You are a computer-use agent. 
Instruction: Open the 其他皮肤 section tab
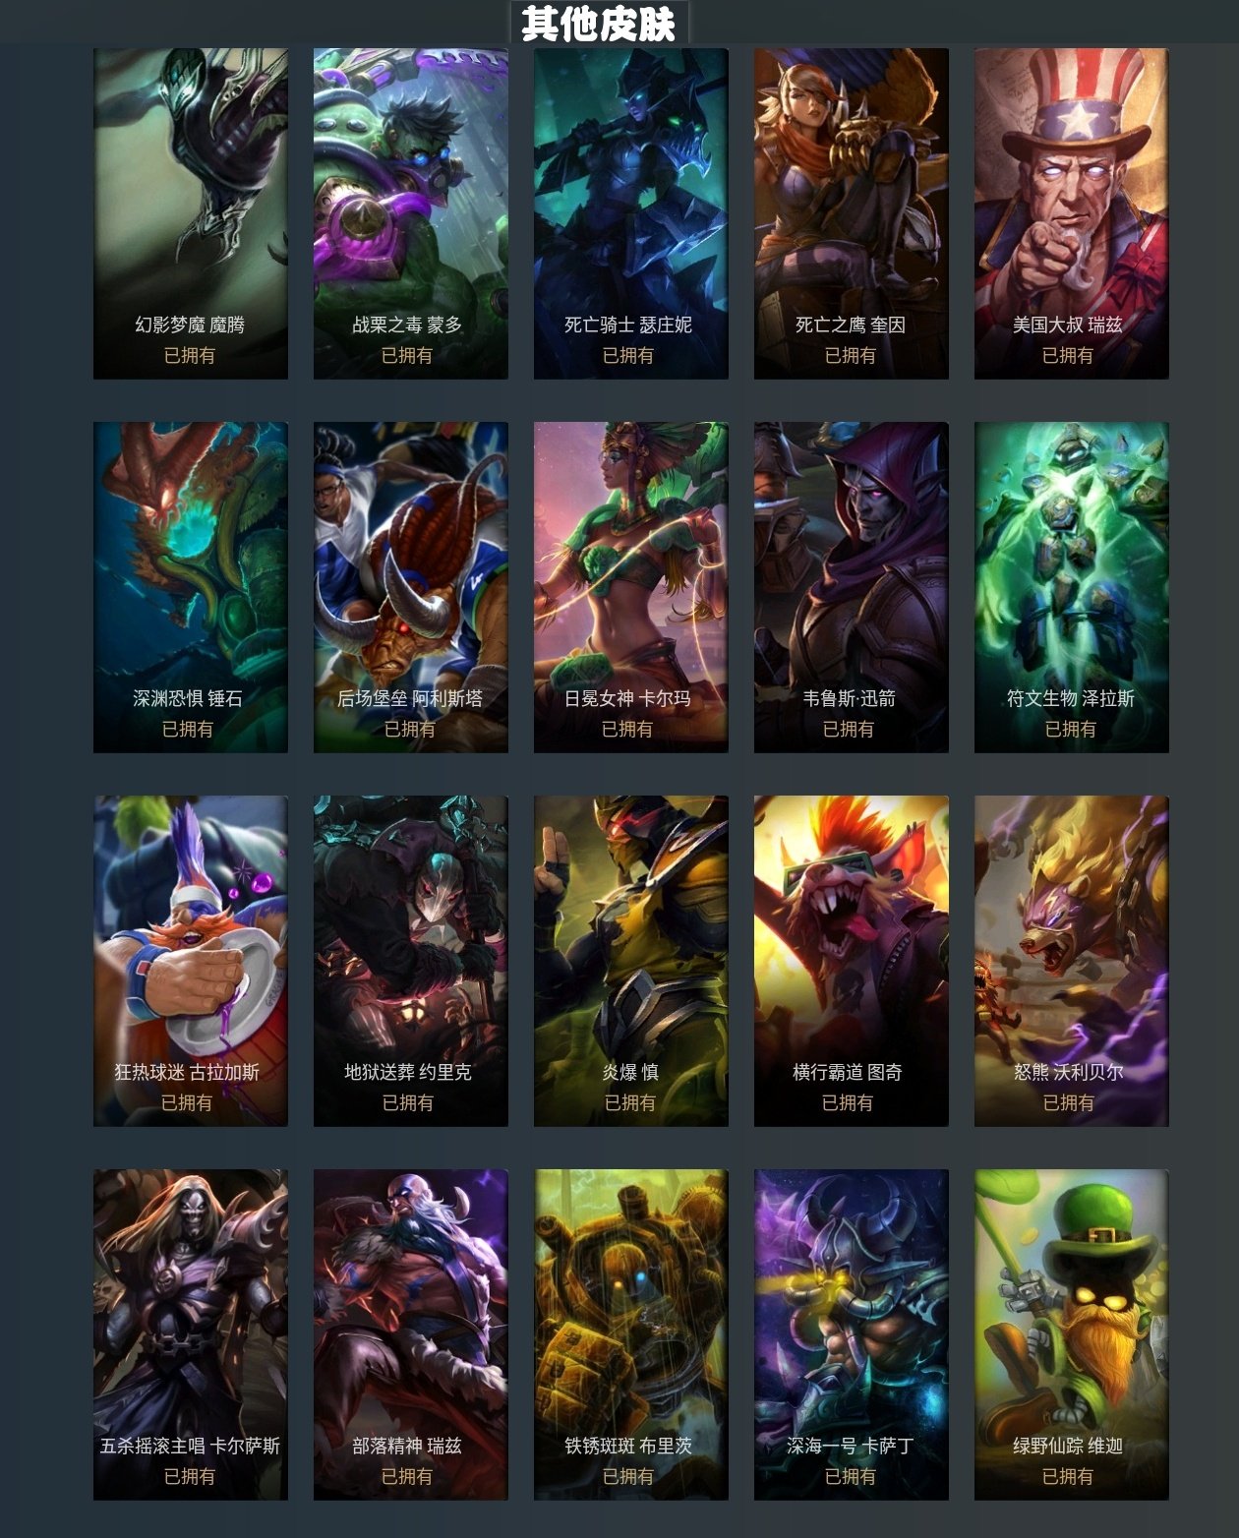click(x=599, y=23)
